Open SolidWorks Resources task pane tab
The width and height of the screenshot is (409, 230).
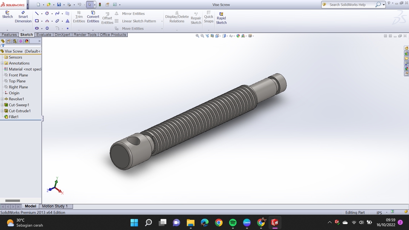coord(406,48)
